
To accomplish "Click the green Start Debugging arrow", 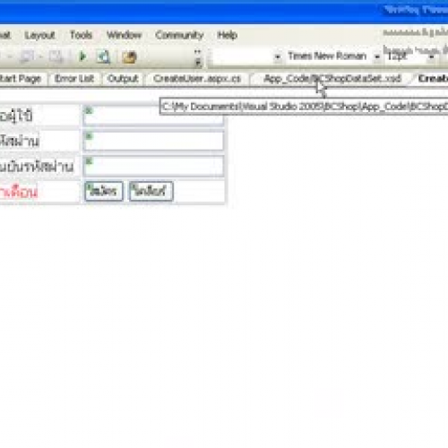I will pos(82,56).
